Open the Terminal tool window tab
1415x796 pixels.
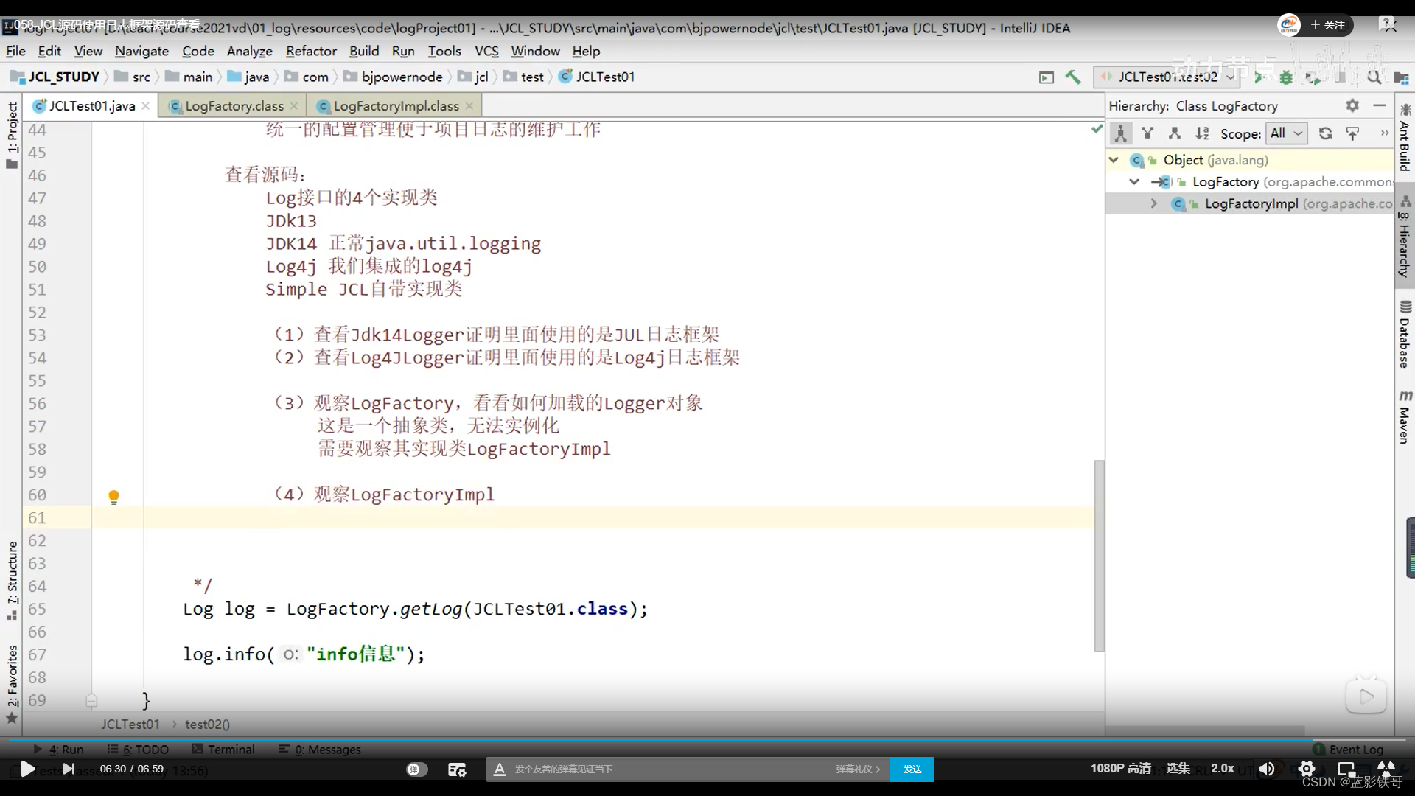(x=223, y=749)
